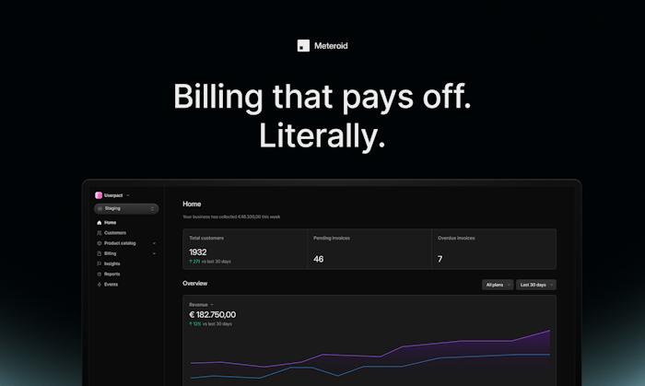Click the Customers people icon
Image resolution: width=645 pixels, height=386 pixels.
pyautogui.click(x=100, y=233)
